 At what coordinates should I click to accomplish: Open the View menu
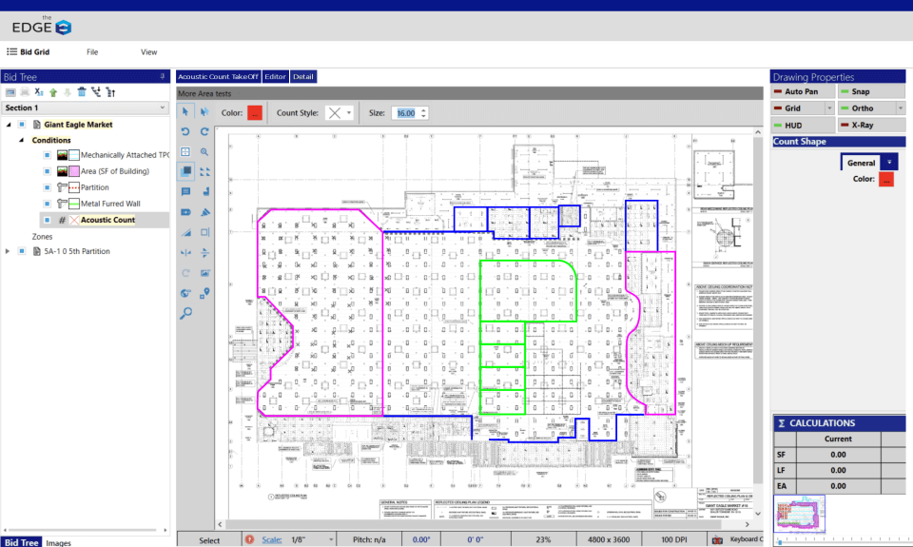pos(149,52)
